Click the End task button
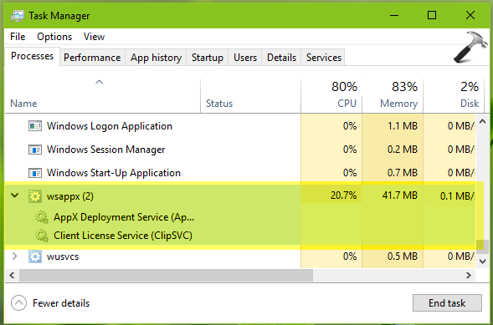493x325 pixels. 447,303
